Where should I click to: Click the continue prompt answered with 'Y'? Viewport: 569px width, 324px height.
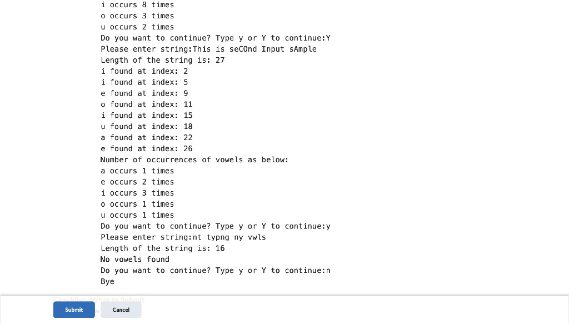(215, 38)
